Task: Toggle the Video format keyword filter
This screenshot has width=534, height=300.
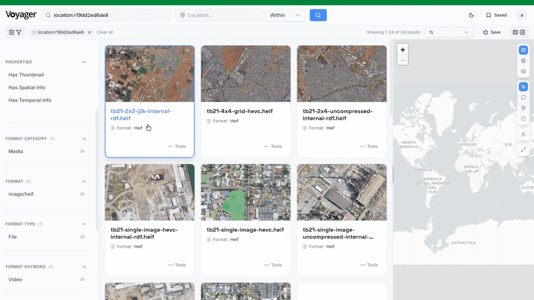Action: tap(46, 279)
